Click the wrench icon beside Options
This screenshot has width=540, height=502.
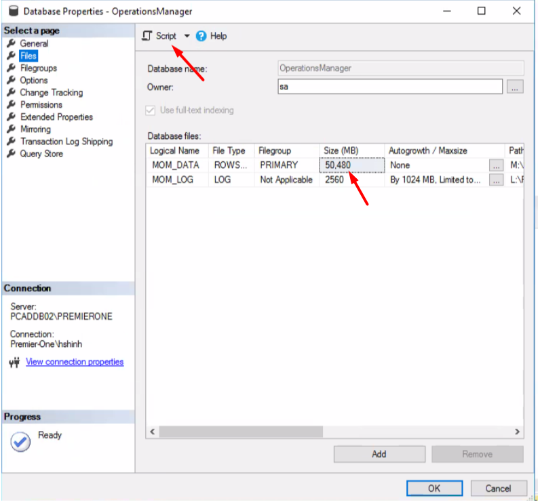tap(12, 80)
